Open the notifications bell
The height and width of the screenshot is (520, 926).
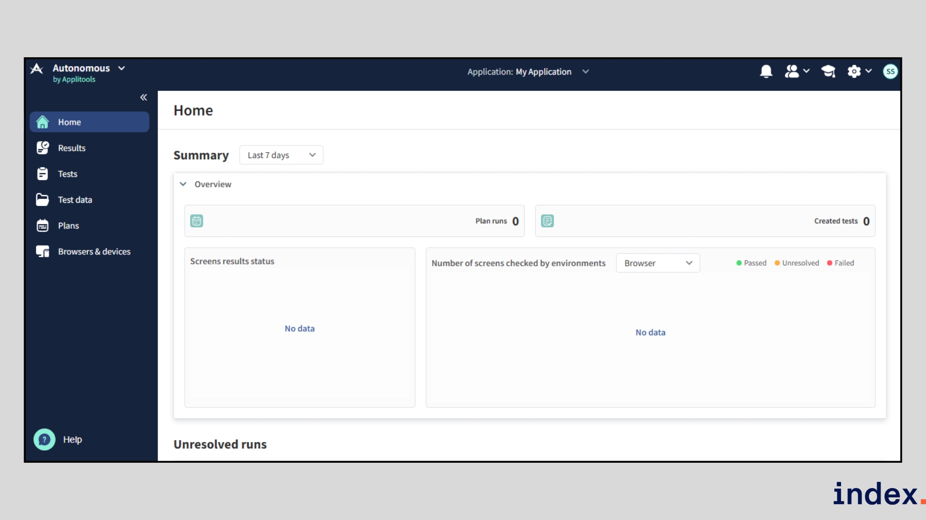point(766,71)
